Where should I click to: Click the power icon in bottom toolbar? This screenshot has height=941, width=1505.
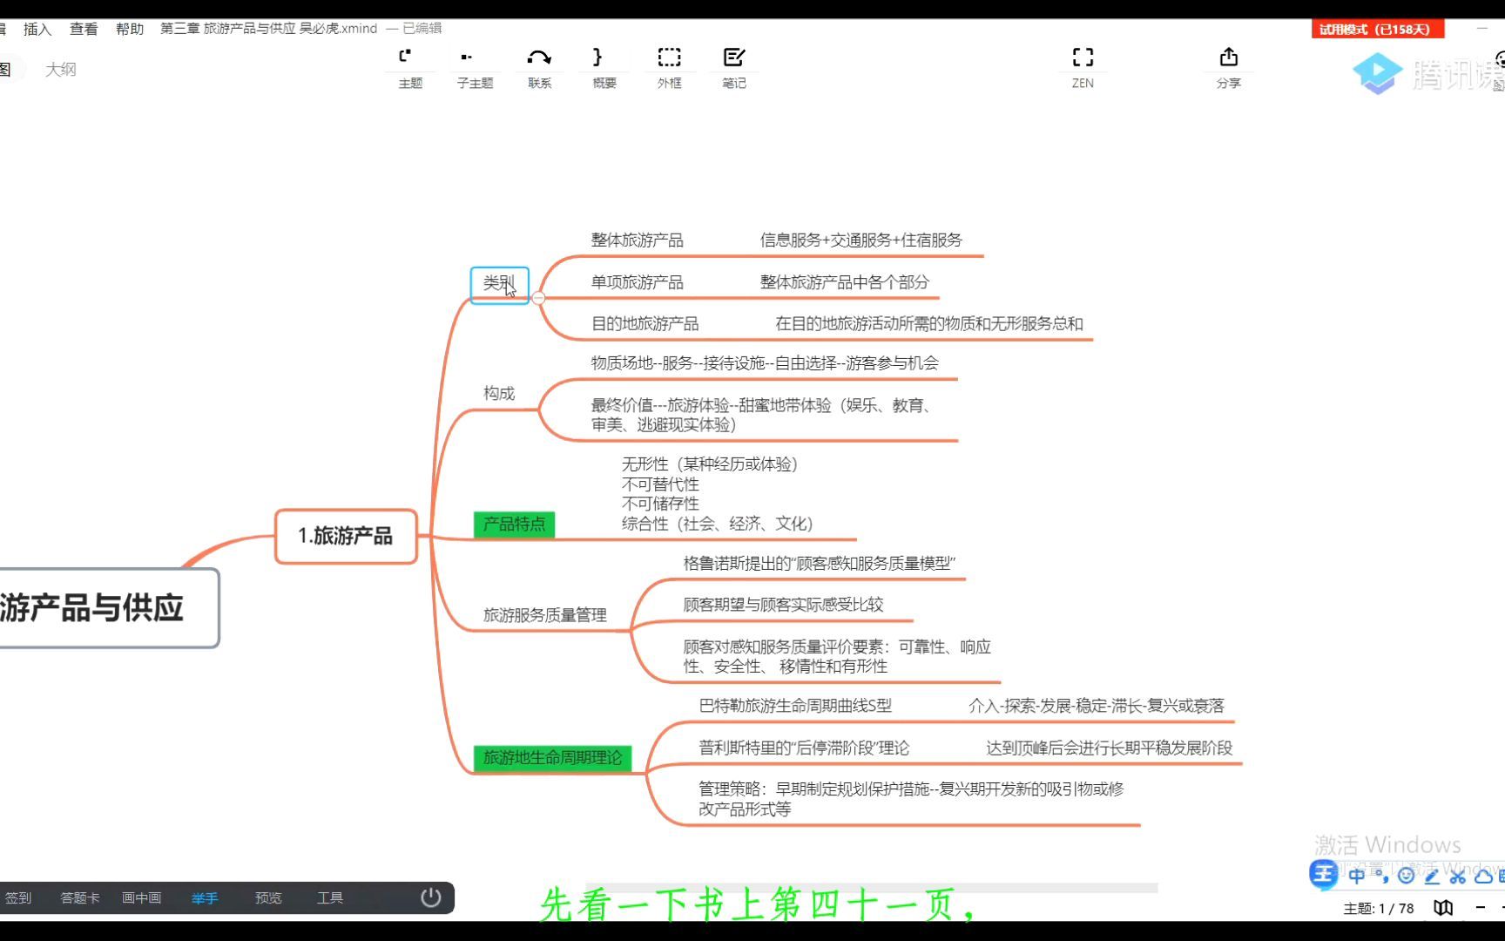coord(430,897)
